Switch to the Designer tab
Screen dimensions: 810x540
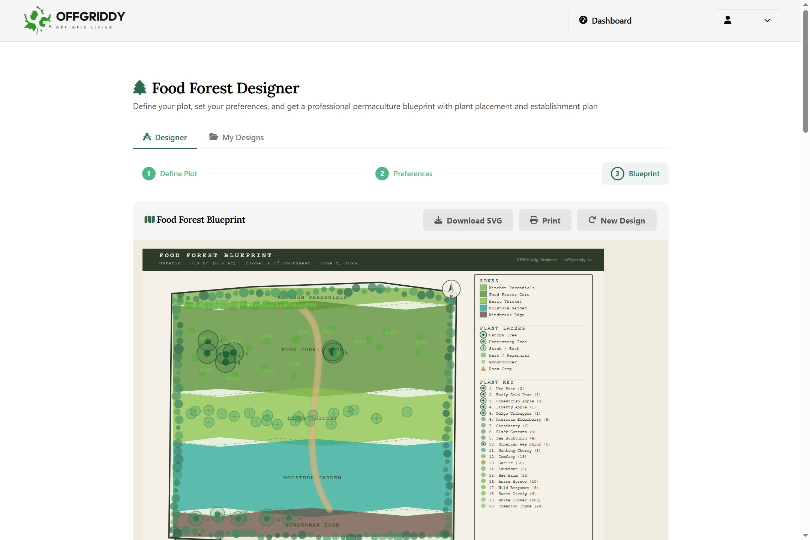(x=165, y=138)
